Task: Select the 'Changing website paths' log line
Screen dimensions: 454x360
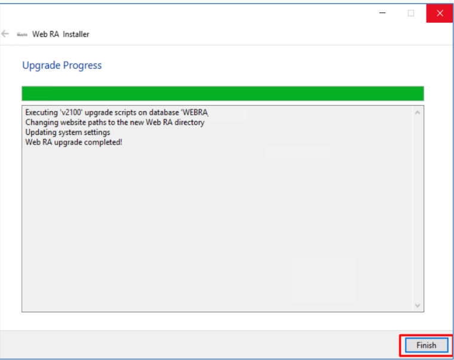Action: (x=115, y=122)
